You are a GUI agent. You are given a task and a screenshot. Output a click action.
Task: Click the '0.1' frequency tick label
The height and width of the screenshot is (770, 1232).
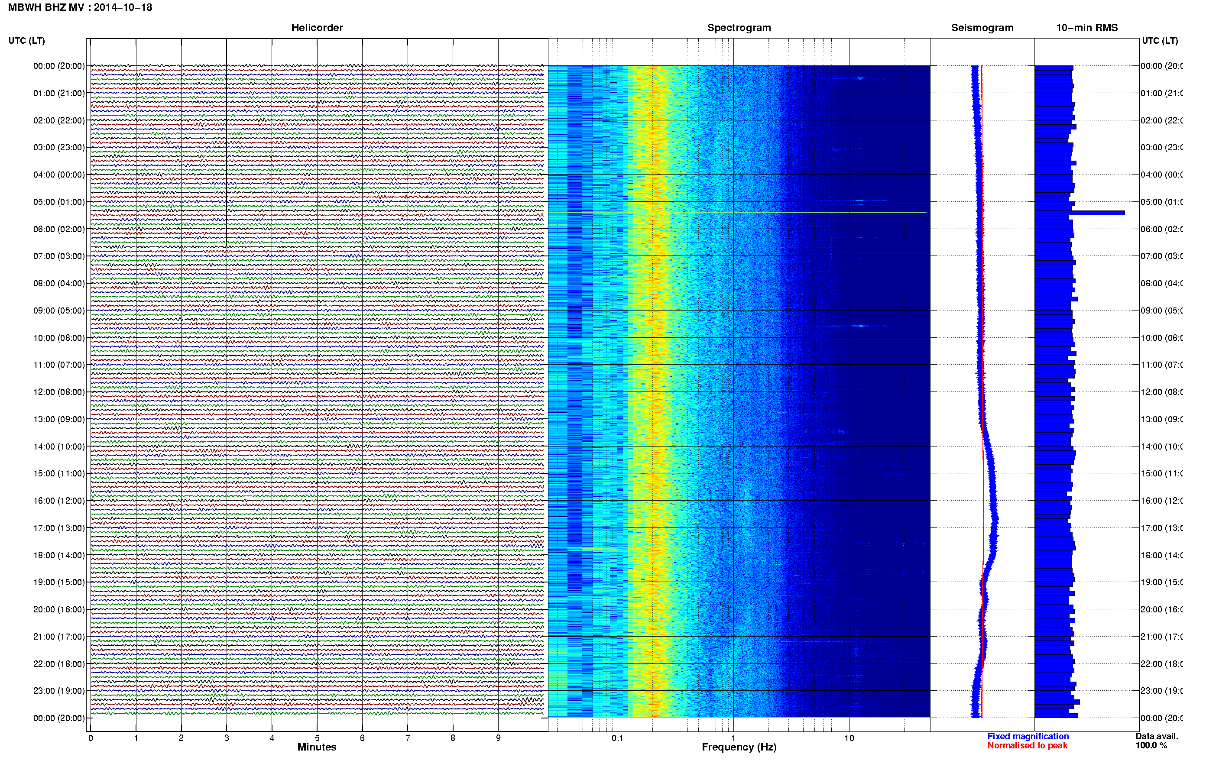pos(617,738)
